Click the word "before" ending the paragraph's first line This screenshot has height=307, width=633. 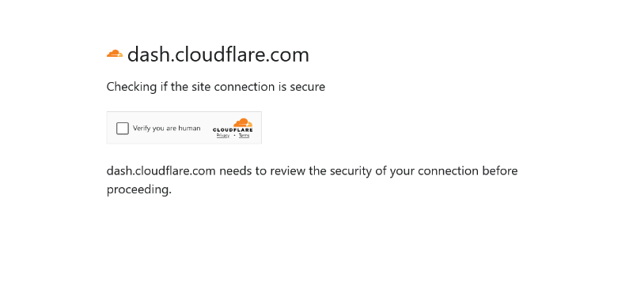pos(500,170)
